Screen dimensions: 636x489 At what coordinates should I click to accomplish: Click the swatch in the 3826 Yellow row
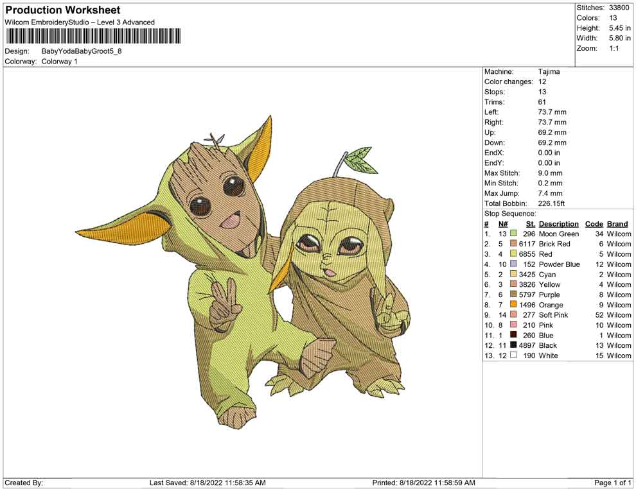[513, 284]
